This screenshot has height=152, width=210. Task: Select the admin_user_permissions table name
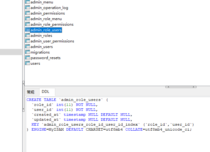click(52, 41)
